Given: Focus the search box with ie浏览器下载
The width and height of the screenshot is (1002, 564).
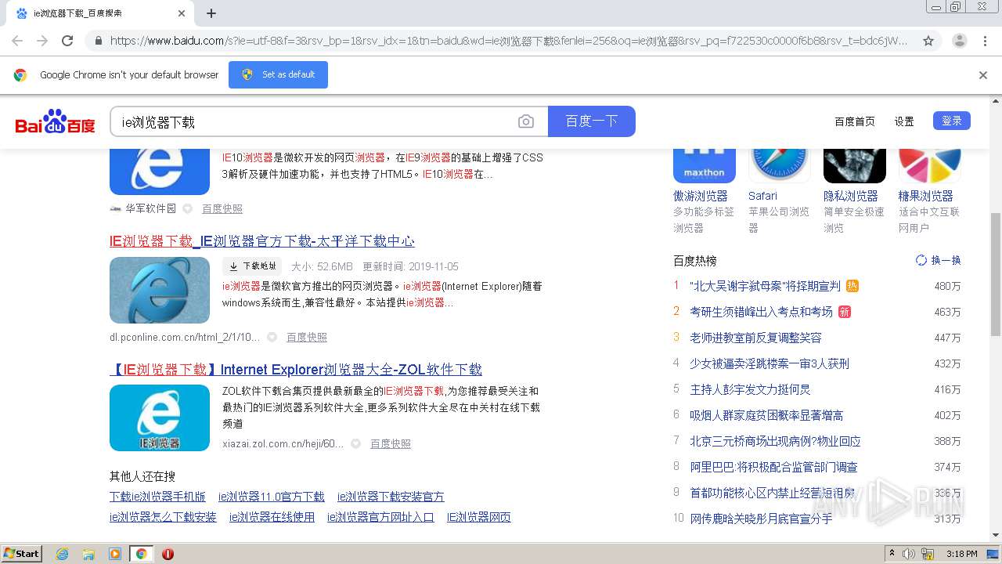Looking at the screenshot, I should pyautogui.click(x=313, y=121).
